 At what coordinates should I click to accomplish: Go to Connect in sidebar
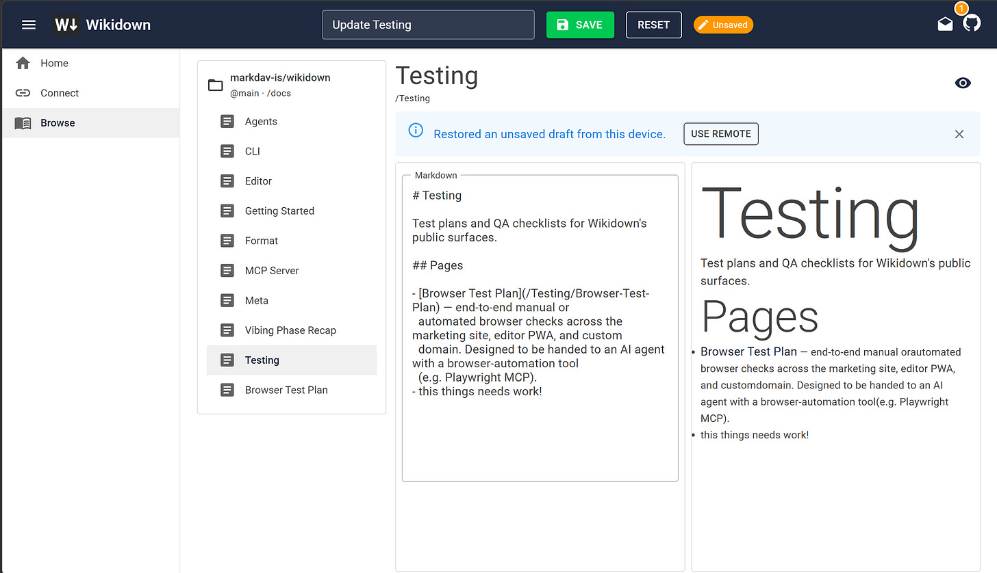(x=90, y=93)
